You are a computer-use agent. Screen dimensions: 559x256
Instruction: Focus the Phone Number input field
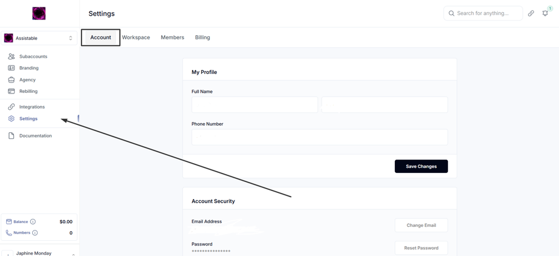(320, 137)
